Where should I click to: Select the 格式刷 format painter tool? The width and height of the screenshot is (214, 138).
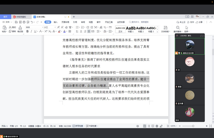20,29
